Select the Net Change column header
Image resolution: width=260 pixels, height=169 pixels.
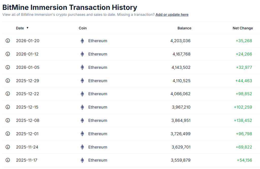coord(243,28)
